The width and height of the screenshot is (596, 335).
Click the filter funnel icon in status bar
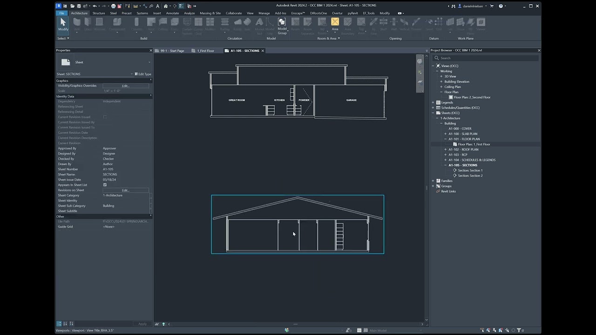coord(519,330)
